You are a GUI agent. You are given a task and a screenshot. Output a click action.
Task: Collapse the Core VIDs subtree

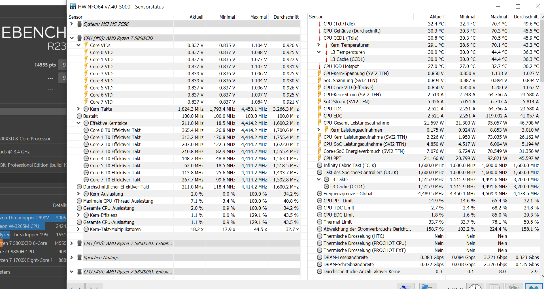point(78,45)
